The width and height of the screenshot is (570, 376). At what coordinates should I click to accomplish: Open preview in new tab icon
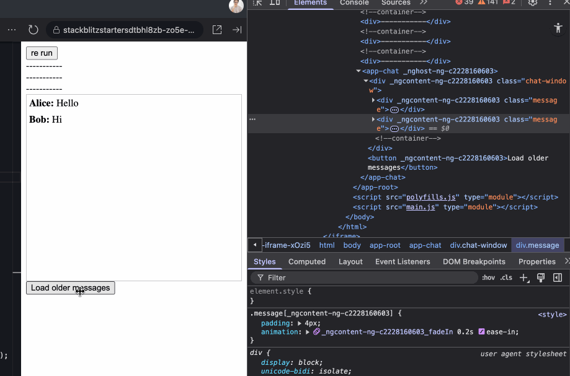click(x=217, y=30)
